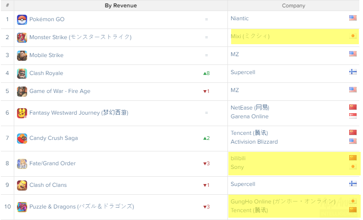The image size is (363, 220).
Task: Click the US flag next to Activision Blizzard
Action: point(353,141)
